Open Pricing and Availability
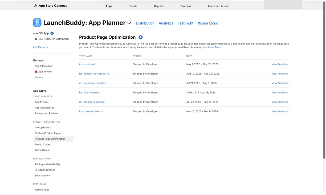The height and width of the screenshot is (195, 326). click(x=48, y=164)
